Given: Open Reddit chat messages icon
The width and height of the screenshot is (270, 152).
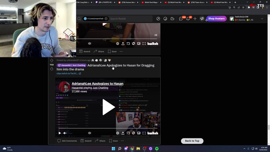Looking at the screenshot, I should [181, 19].
